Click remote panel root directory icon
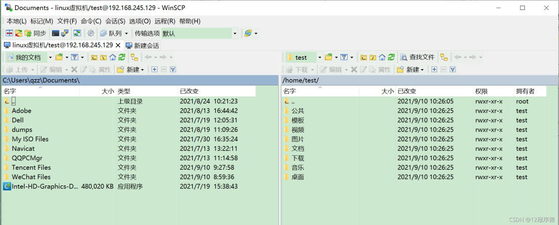This screenshot has width=559, height=225. (x=373, y=58)
